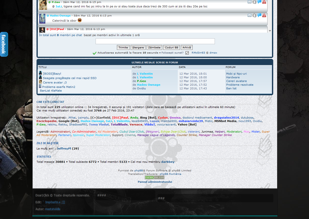Open the 'Mobi și Npc-uri' forum link
This screenshot has height=219, width=309.
[x=236, y=74]
